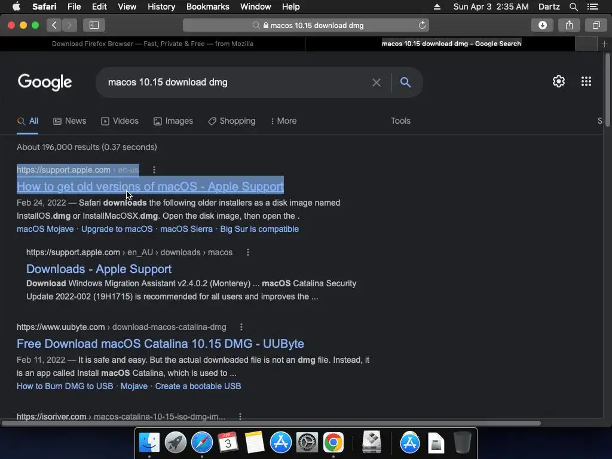Open Google quick settings gear

click(x=559, y=81)
